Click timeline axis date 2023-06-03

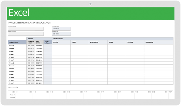pos(33,92)
